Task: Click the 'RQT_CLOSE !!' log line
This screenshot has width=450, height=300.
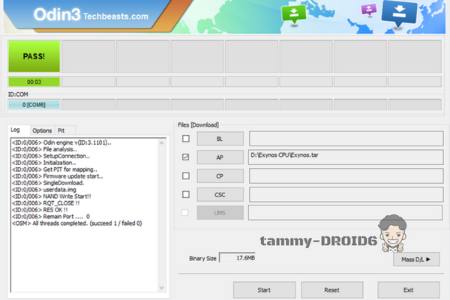Action: coord(46,203)
